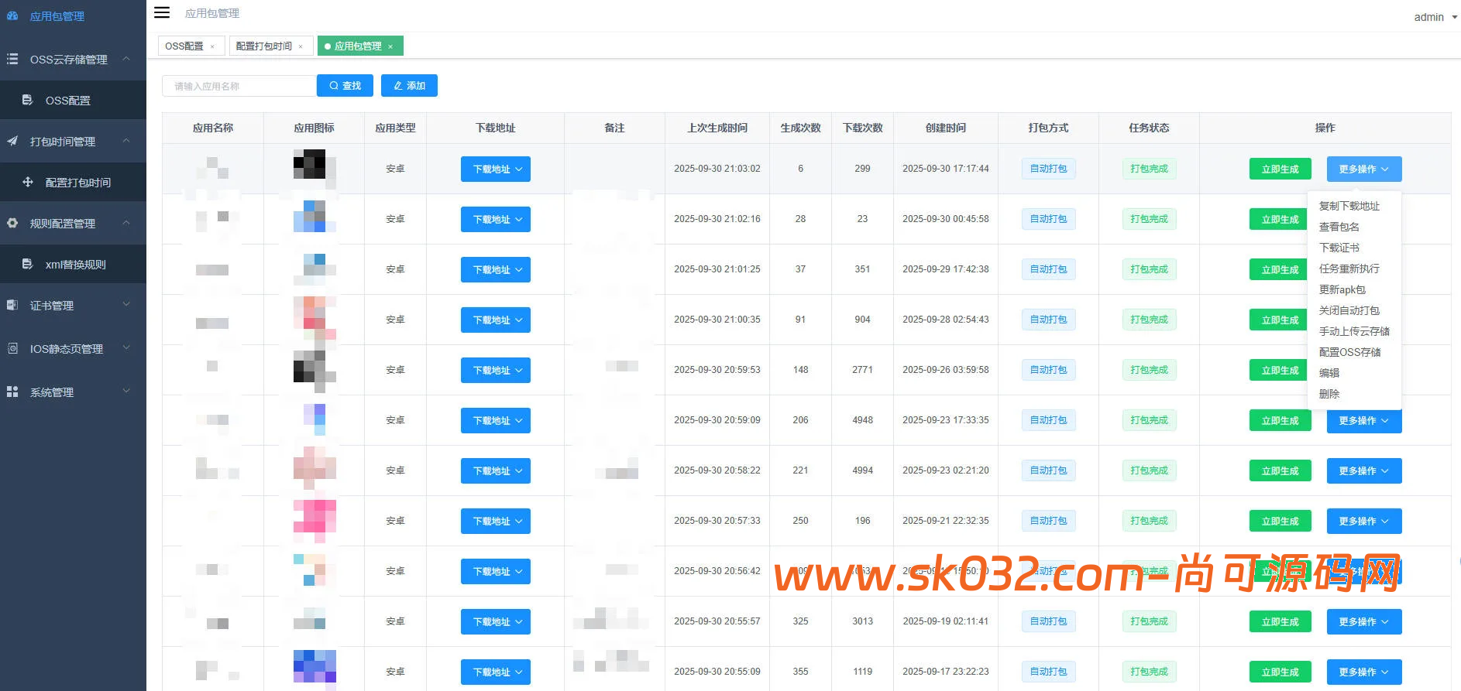The width and height of the screenshot is (1461, 691).
Task: Expand the 系统管理 menu chevron
Action: coord(126,392)
